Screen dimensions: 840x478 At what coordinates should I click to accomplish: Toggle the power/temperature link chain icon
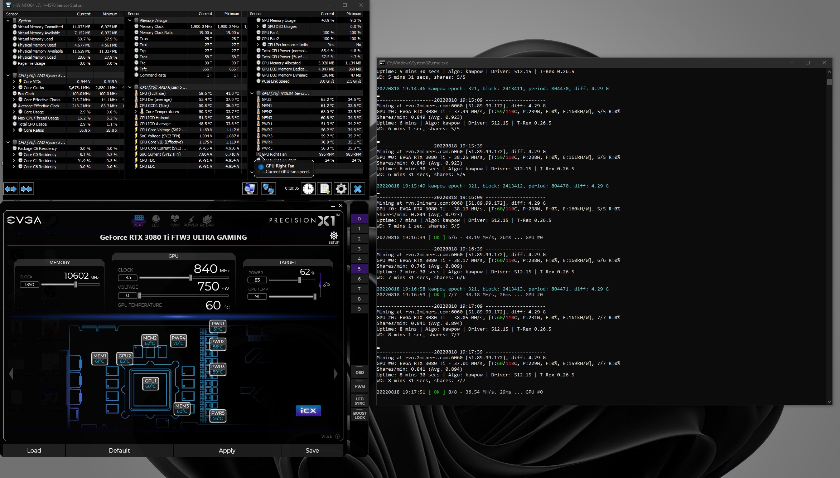tap(326, 283)
